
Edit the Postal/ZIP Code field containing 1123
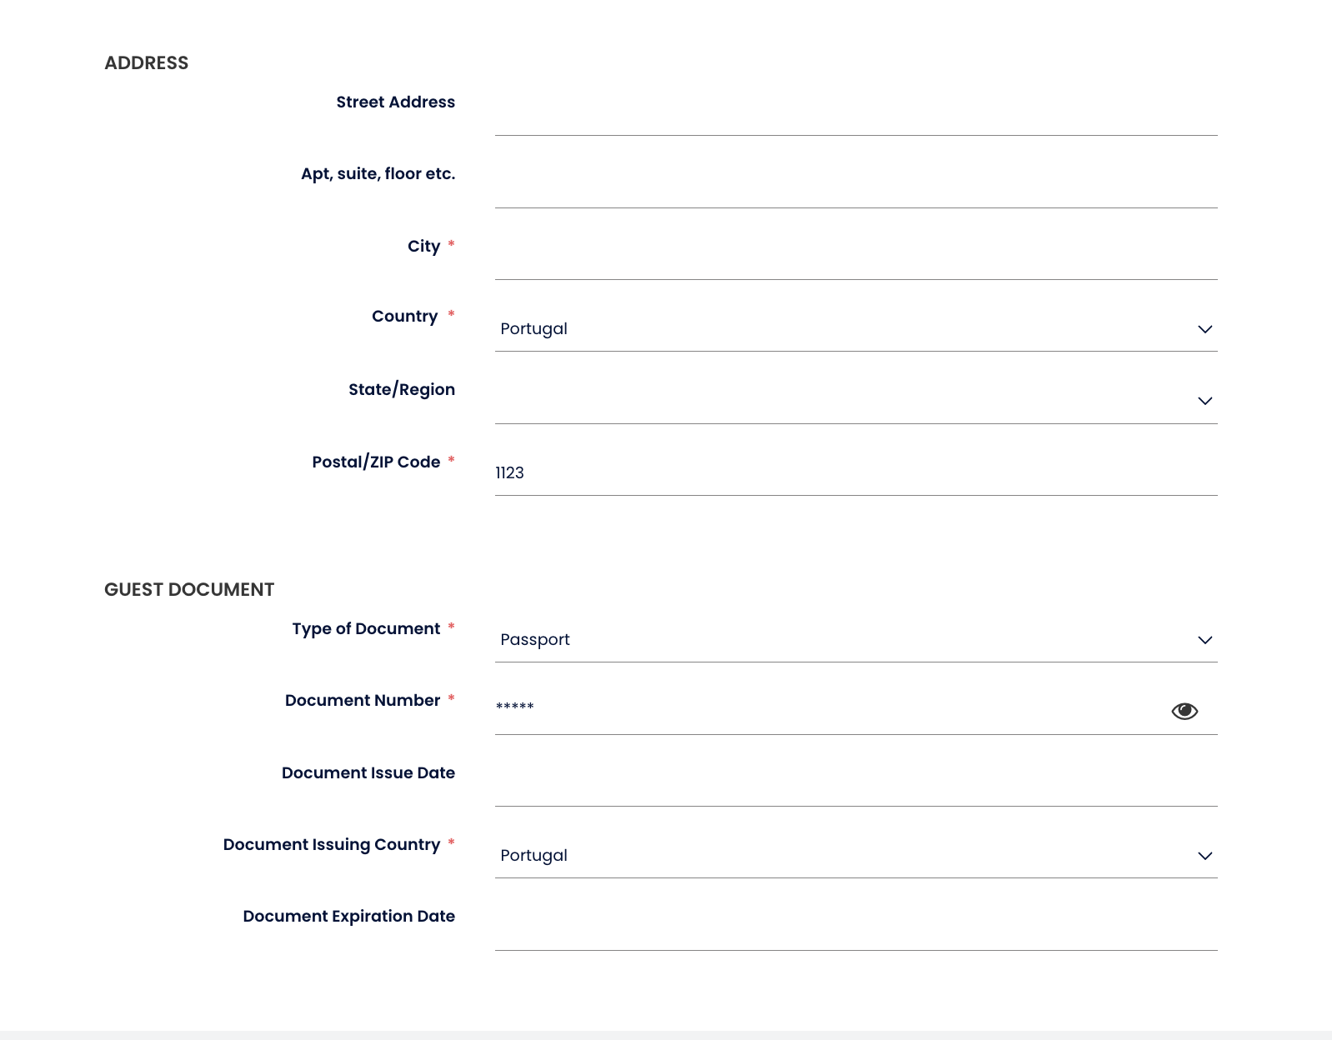855,473
